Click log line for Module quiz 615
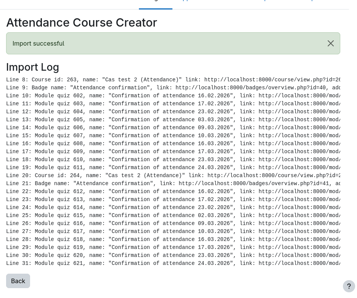The height and width of the screenshot is (298, 357). coord(173,215)
